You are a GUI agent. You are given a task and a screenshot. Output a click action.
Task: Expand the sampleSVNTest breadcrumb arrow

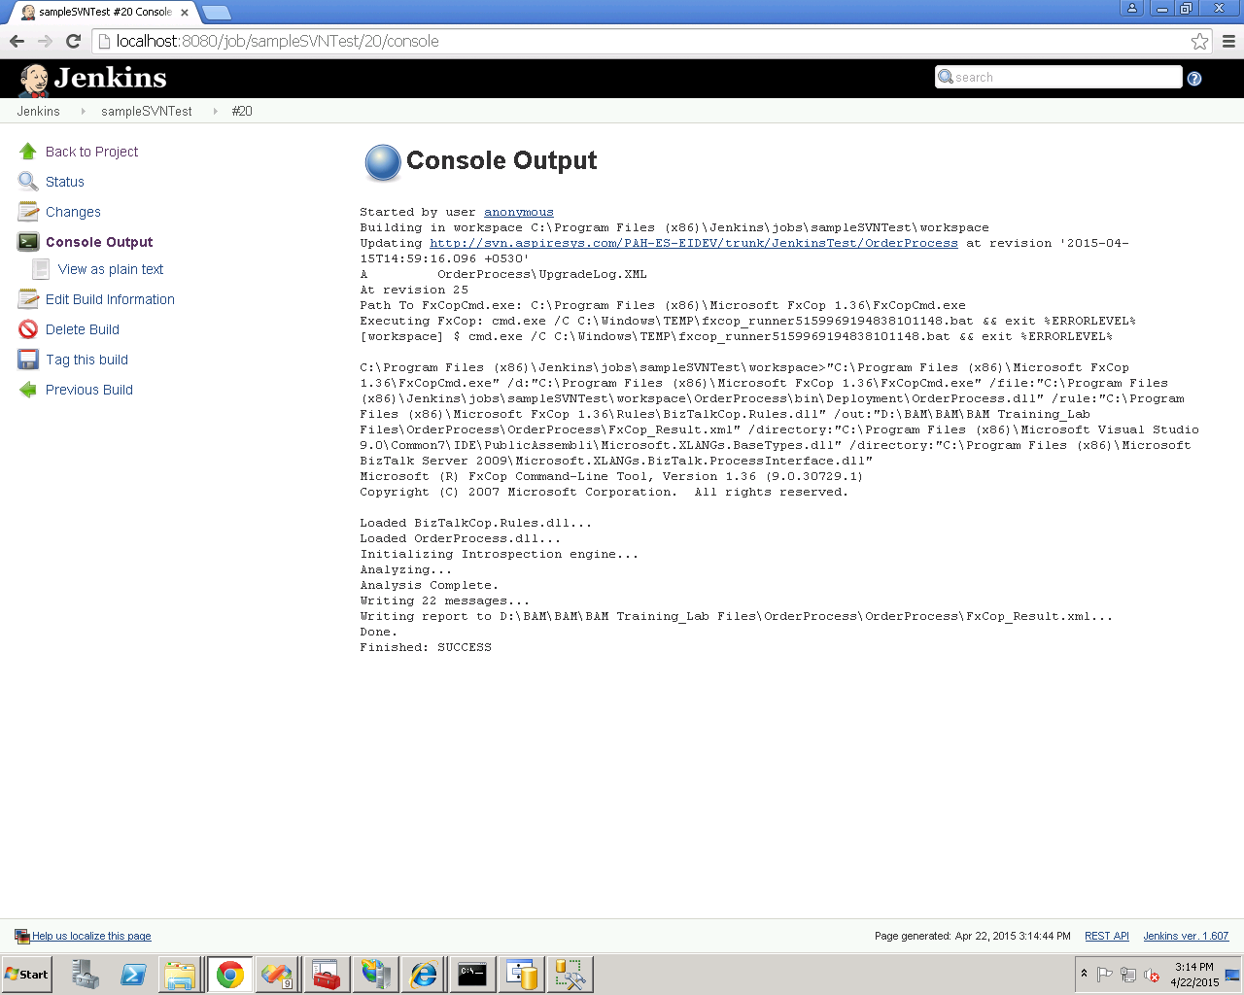(215, 112)
